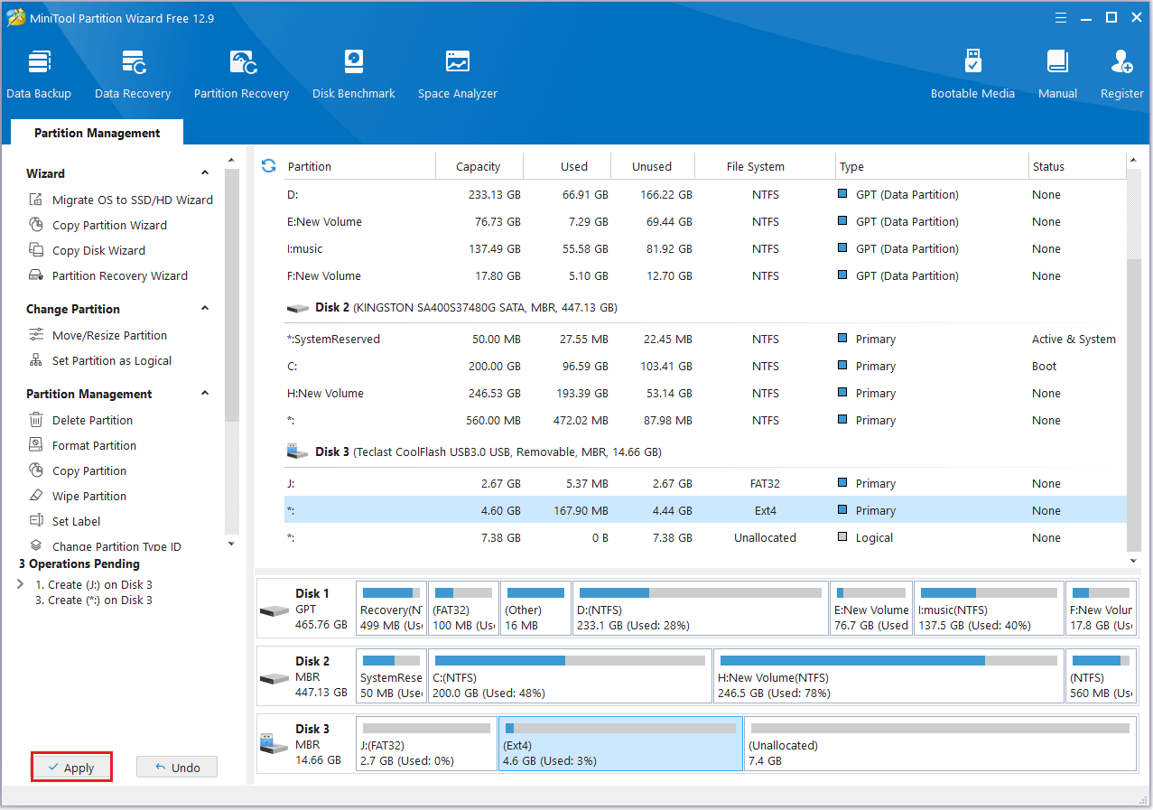The image size is (1153, 810).
Task: Sort by Status column header
Action: coord(1078,166)
